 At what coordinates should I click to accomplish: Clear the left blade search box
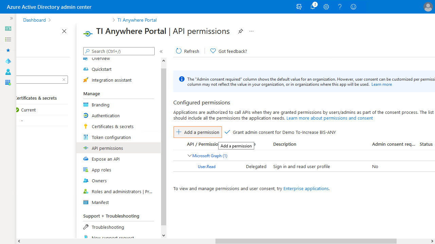(64, 80)
